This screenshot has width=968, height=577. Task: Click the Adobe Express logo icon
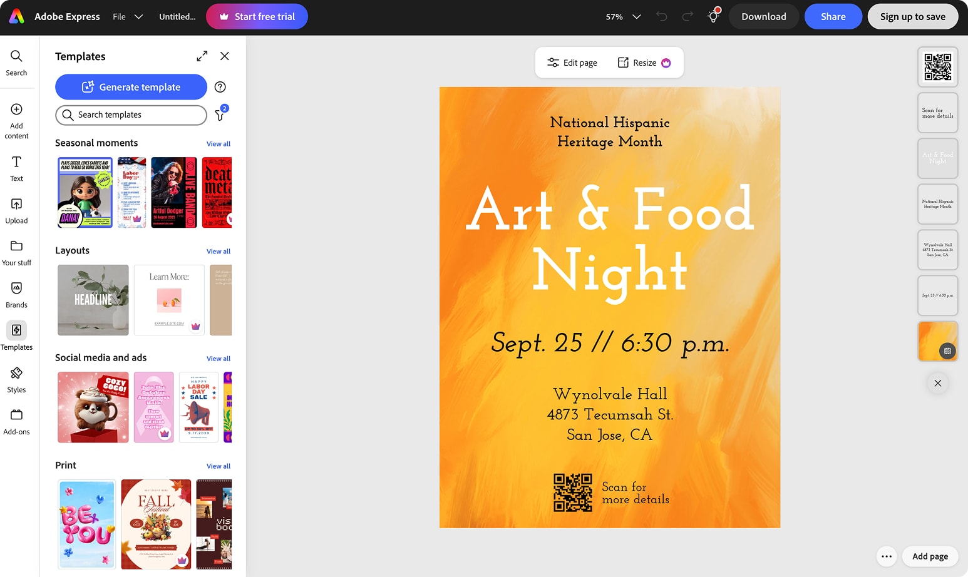pos(17,16)
